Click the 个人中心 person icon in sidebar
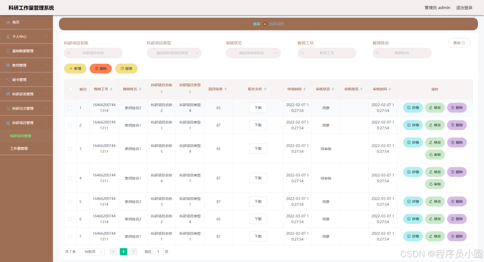The height and width of the screenshot is (262, 484). (8, 37)
